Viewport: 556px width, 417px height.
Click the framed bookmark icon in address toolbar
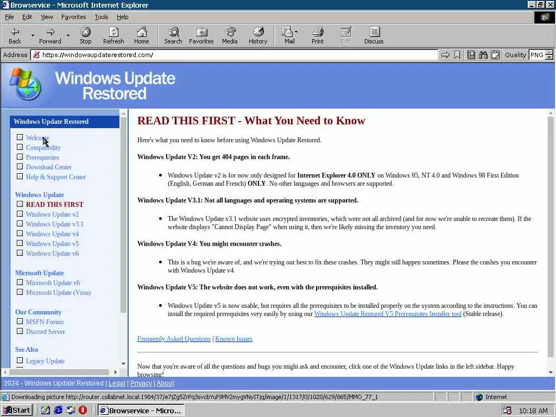[471, 55]
